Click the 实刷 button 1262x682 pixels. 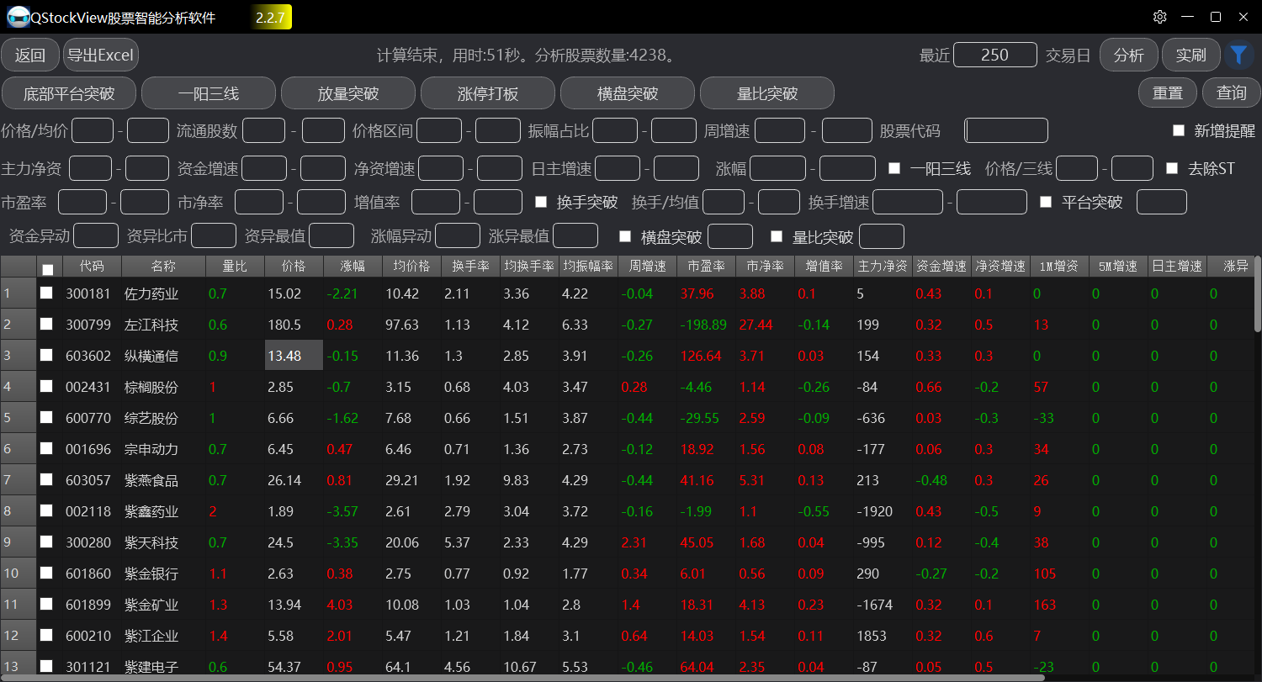tap(1191, 56)
